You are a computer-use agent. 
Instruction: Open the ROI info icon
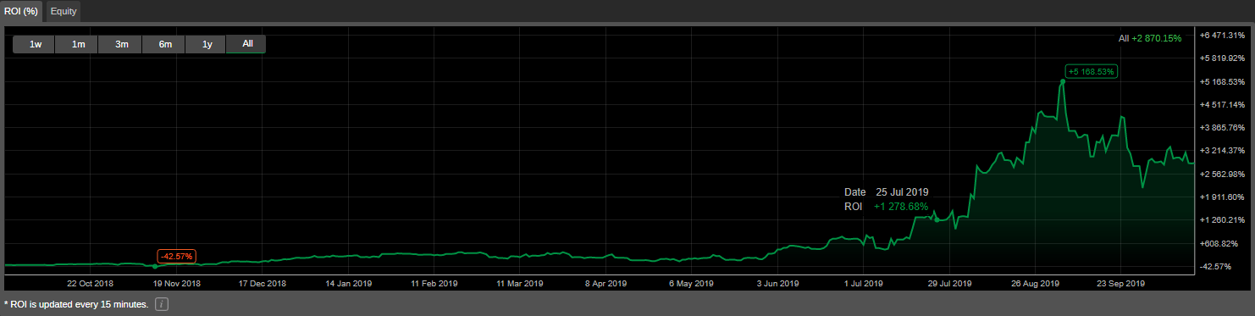[162, 304]
